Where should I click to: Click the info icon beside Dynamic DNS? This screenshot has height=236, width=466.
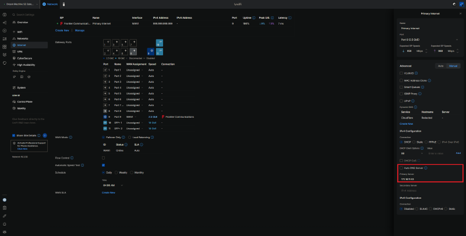[x=415, y=107]
